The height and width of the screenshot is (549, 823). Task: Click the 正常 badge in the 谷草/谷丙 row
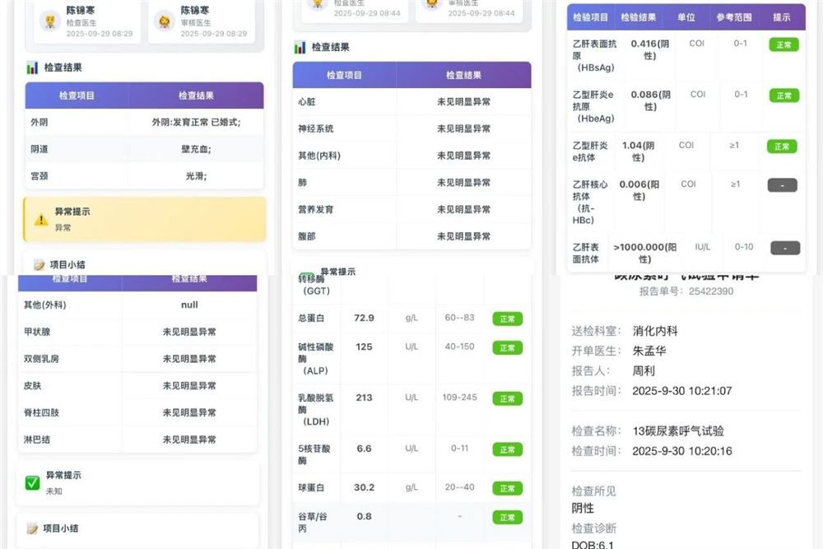coord(508,518)
